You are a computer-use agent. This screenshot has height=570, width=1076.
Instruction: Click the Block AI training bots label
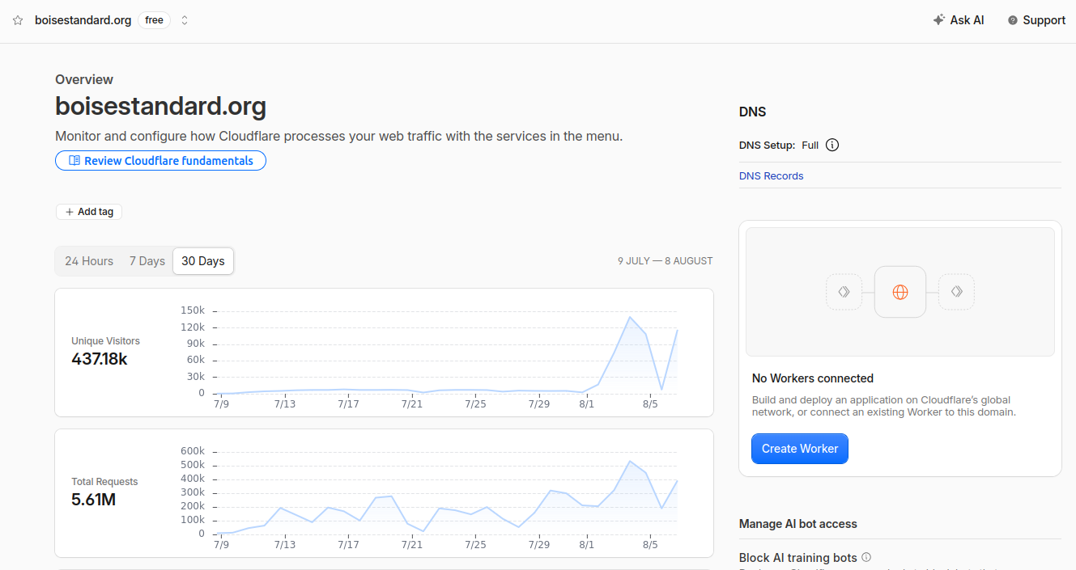click(798, 558)
